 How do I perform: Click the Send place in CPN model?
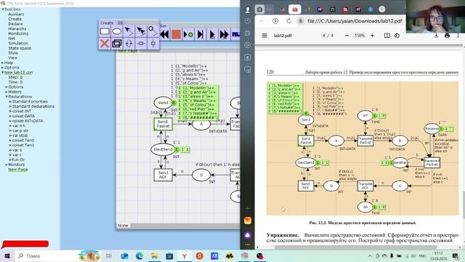tap(163, 103)
